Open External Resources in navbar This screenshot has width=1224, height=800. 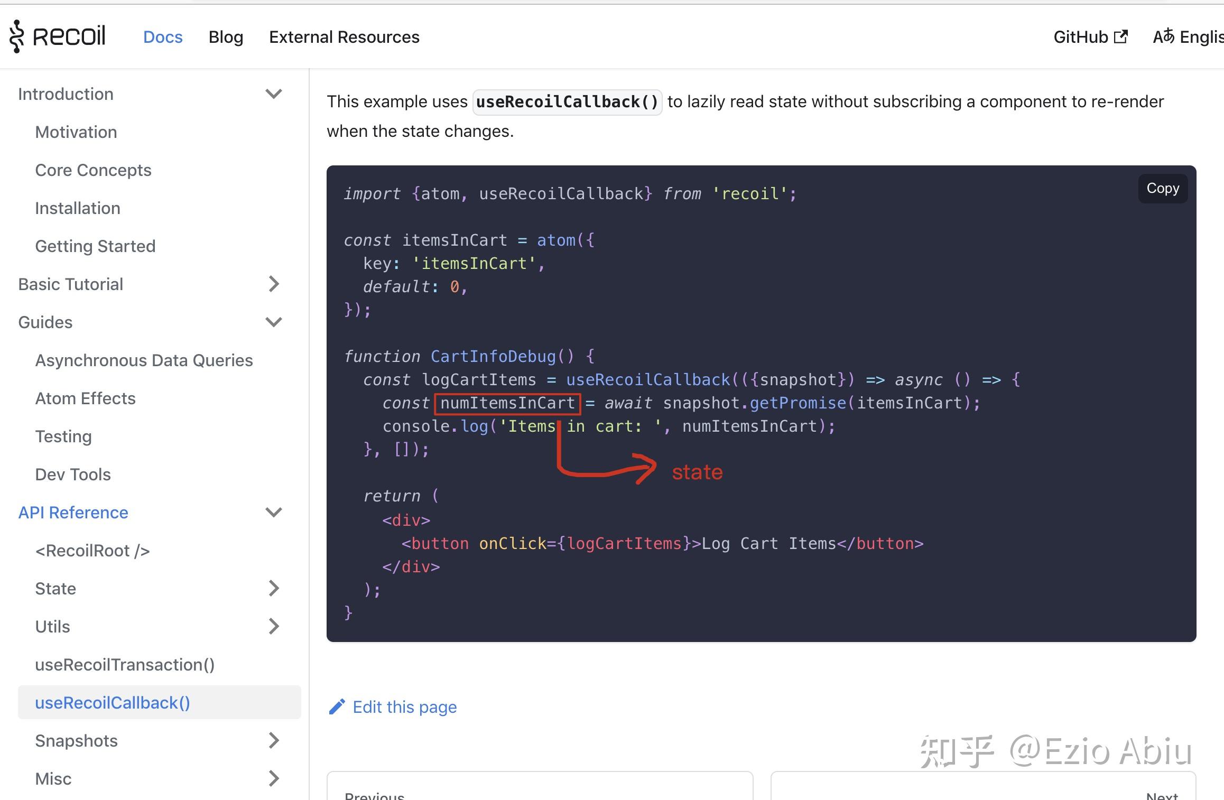(x=344, y=37)
